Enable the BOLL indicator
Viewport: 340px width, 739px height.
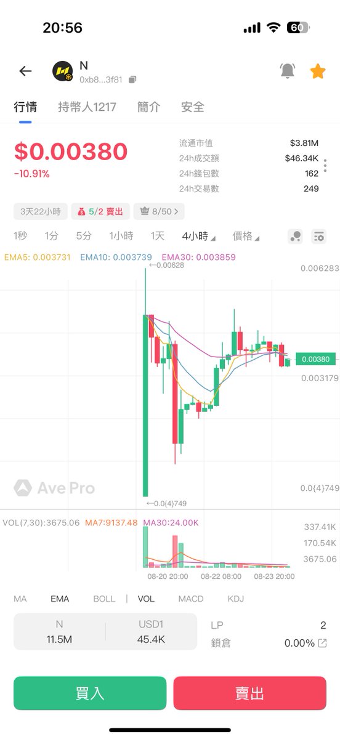pyautogui.click(x=104, y=599)
